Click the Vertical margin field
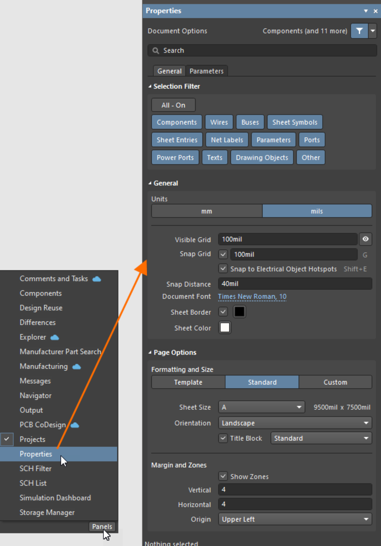This screenshot has width=381, height=546. coord(295,490)
